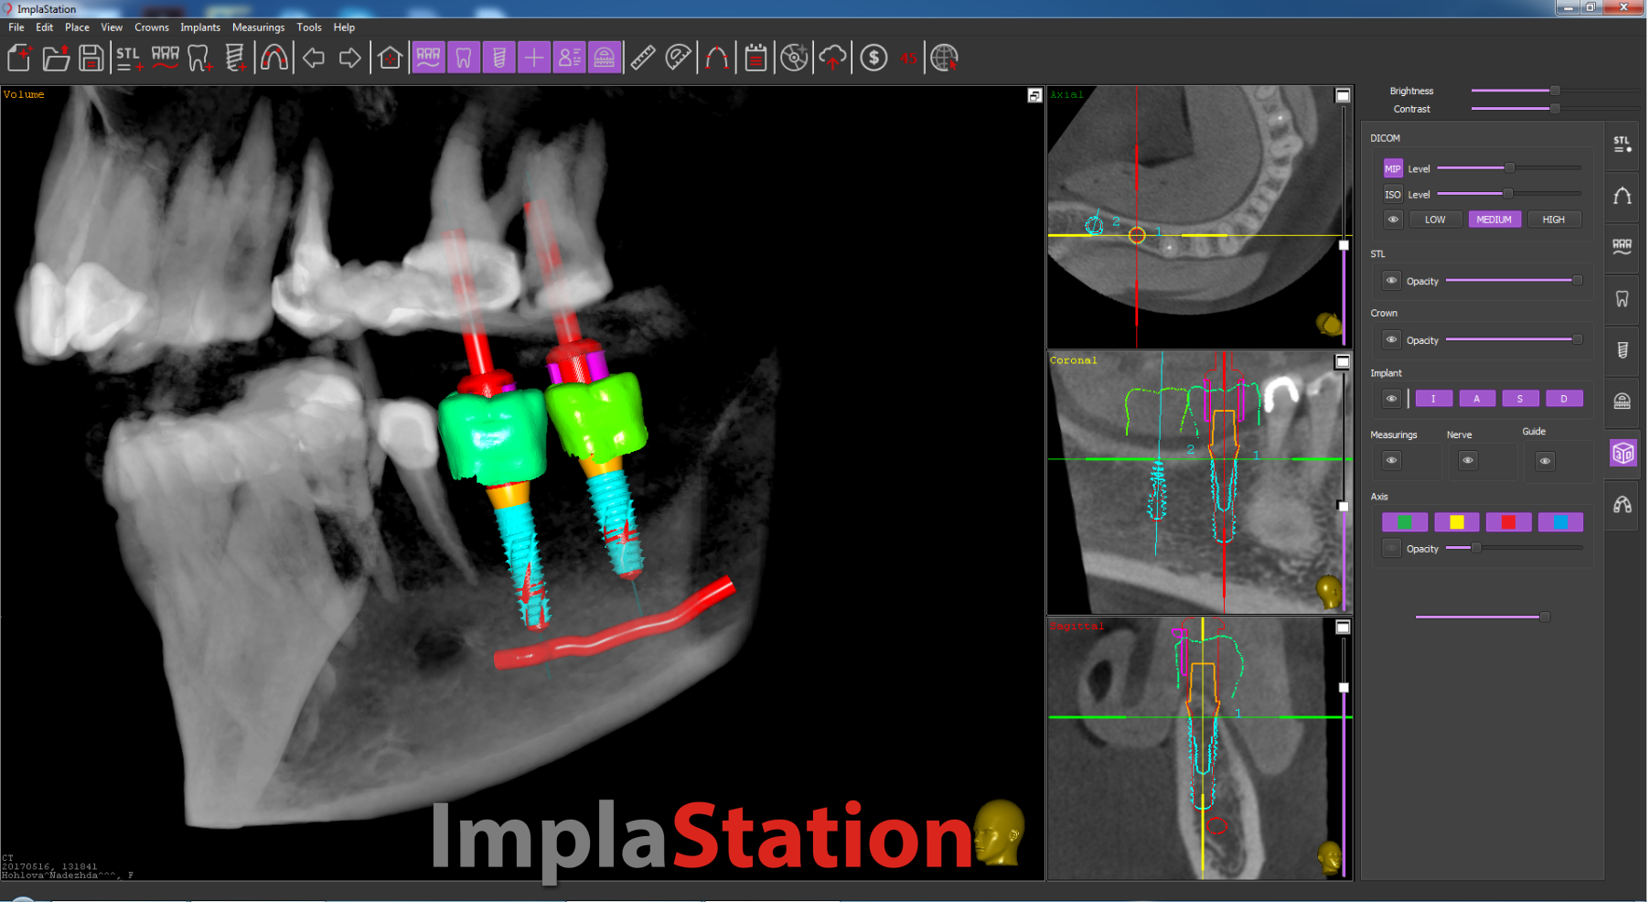Click the add teeth row icon
1650x902 pixels.
(x=165, y=58)
